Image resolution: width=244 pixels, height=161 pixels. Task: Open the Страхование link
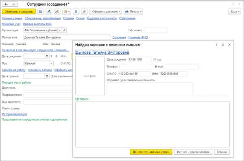tap(127, 18)
